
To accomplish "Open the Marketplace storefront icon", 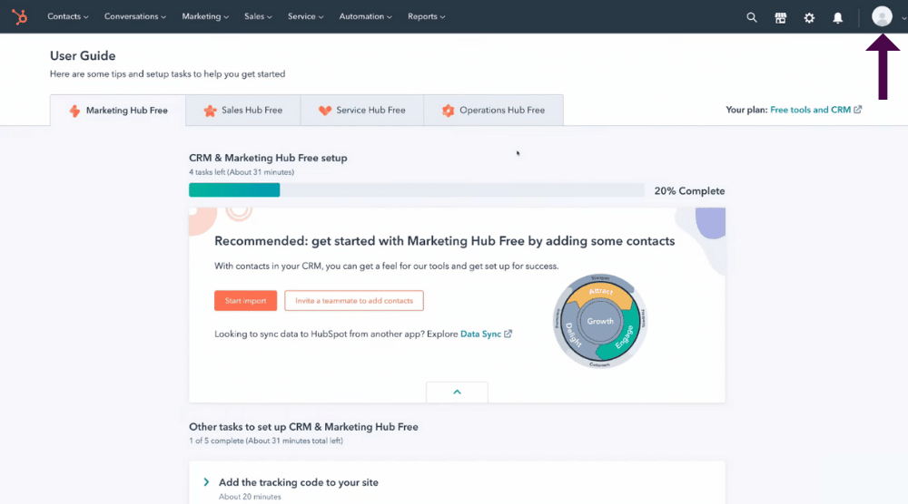I will [x=781, y=17].
